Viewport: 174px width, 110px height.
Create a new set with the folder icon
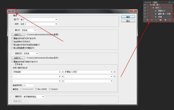click(161, 20)
